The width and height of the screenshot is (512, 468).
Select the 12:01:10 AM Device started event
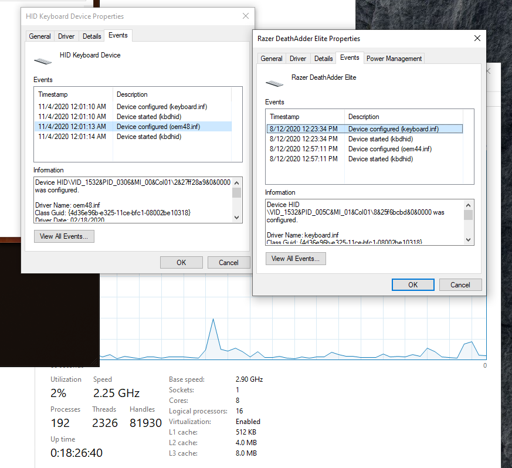(133, 117)
